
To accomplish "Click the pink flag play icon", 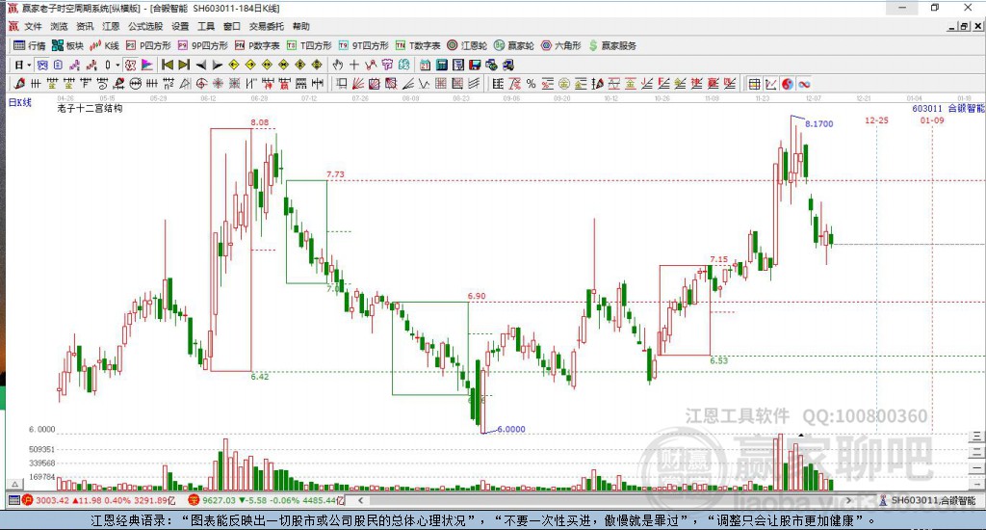I will pyautogui.click(x=146, y=65).
